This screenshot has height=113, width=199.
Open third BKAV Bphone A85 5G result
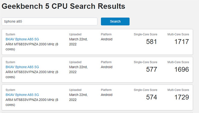click(x=22, y=95)
